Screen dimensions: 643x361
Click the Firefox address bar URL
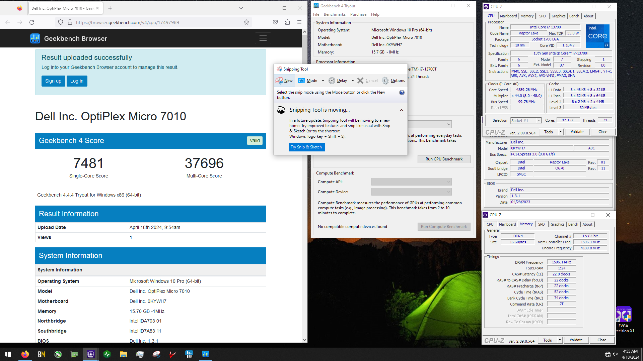click(x=128, y=22)
